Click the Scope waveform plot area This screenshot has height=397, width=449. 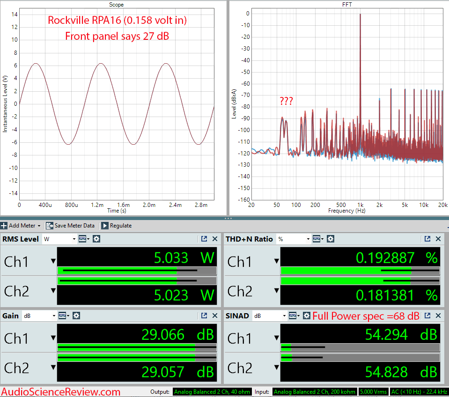tap(117, 104)
